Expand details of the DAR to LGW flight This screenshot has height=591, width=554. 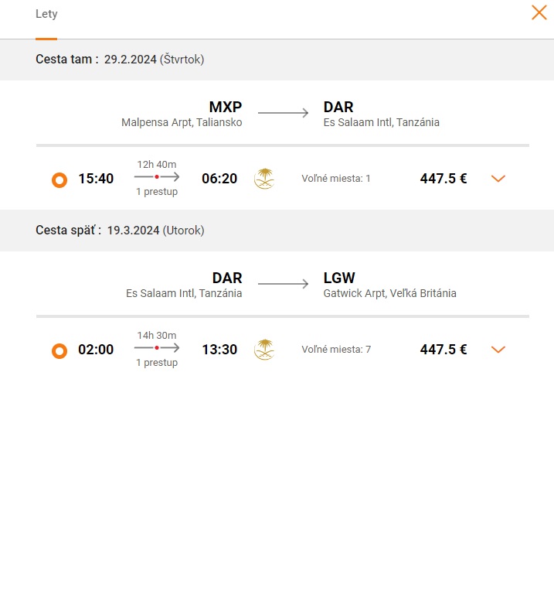[x=498, y=350]
